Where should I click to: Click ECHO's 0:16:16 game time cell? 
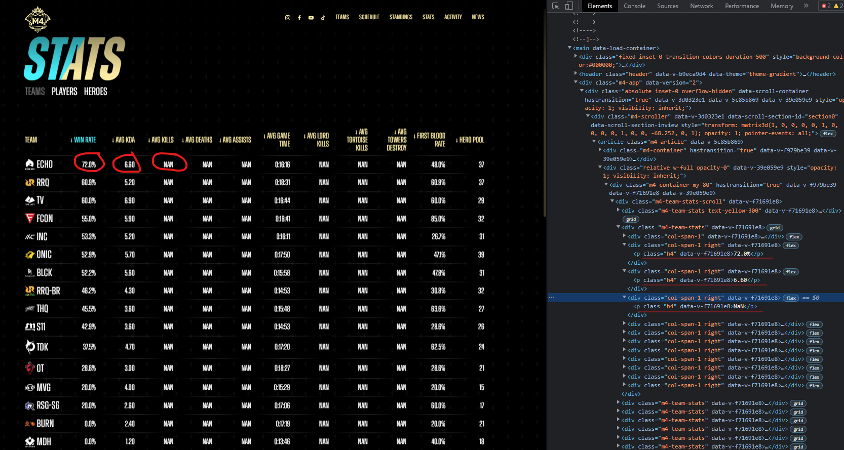click(x=282, y=165)
